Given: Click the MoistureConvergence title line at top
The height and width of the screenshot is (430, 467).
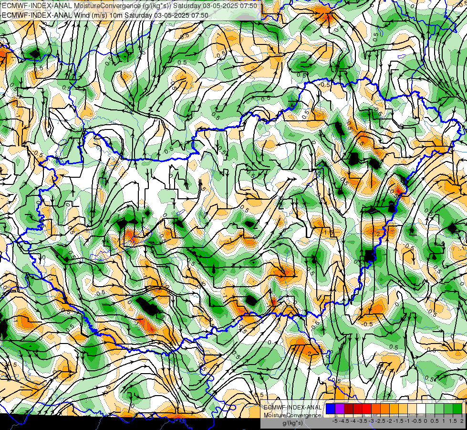Looking at the screenshot, I should (130, 5).
